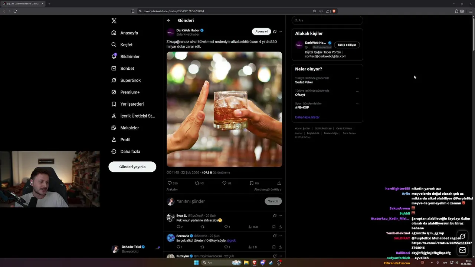Open a new browser tab
Image resolution: width=475 pixels, height=267 pixels.
pyautogui.click(x=49, y=4)
